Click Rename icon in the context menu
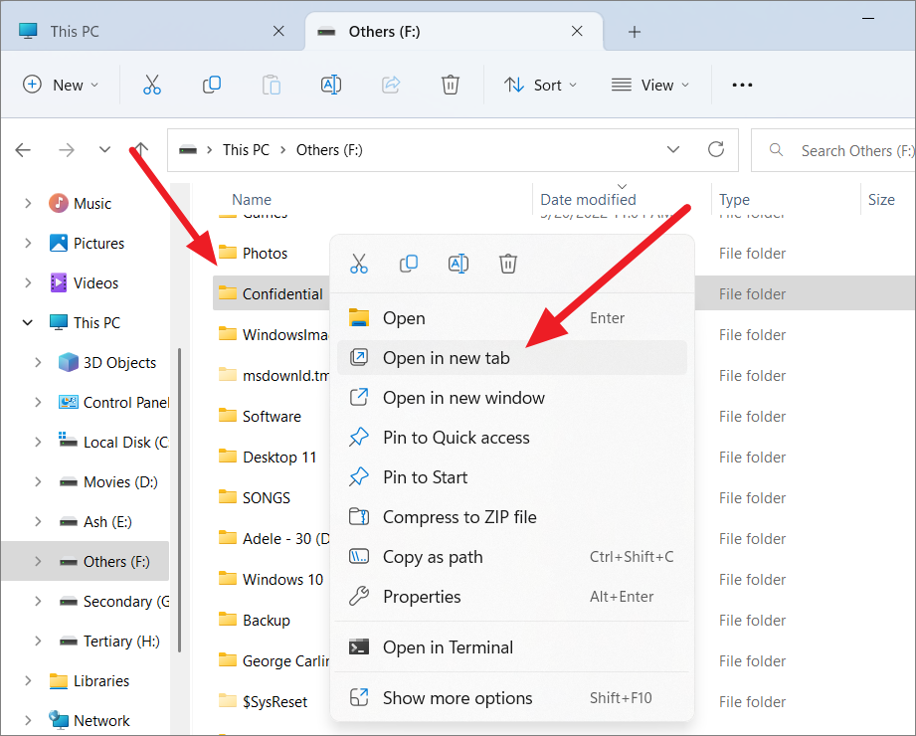The image size is (916, 736). (x=458, y=264)
